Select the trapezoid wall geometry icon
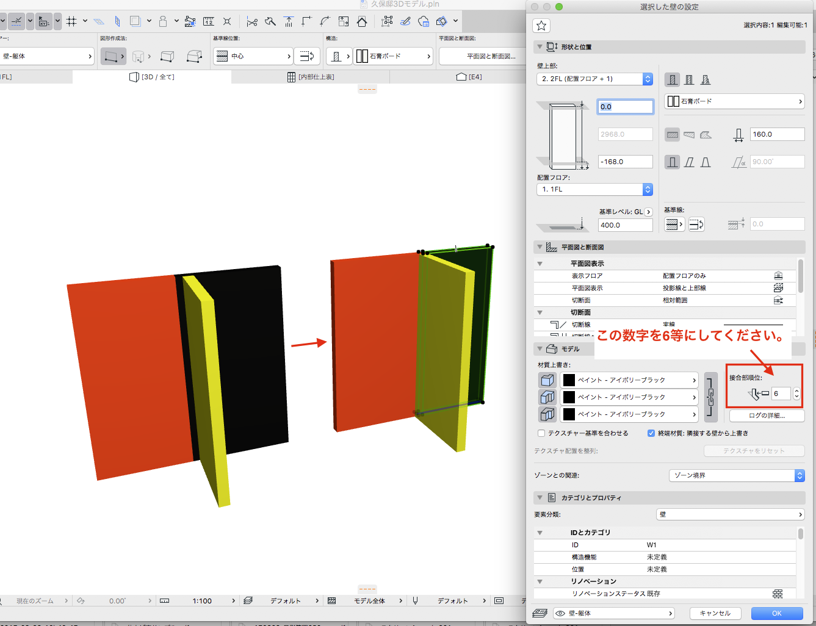 (688, 135)
